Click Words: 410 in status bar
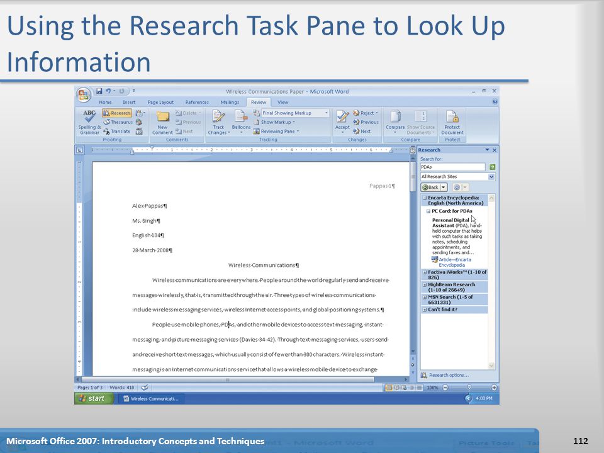 [121, 388]
